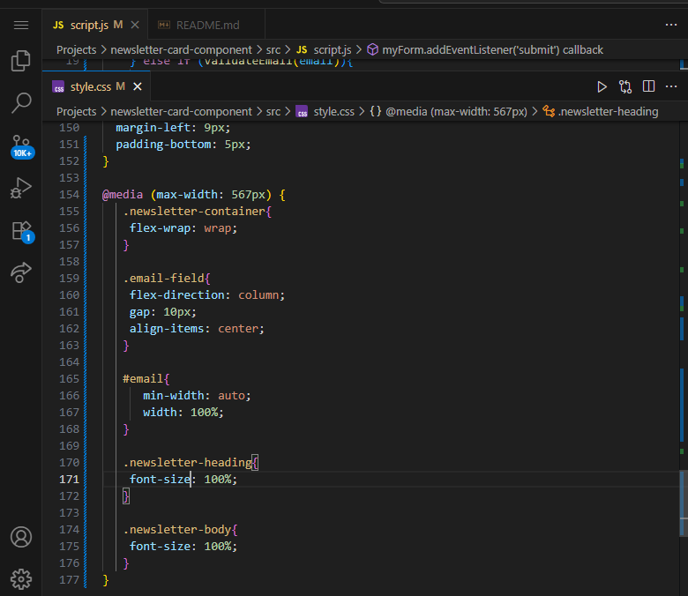Click .newsletter-body selector on line 174
The width and height of the screenshot is (688, 596).
(x=176, y=530)
